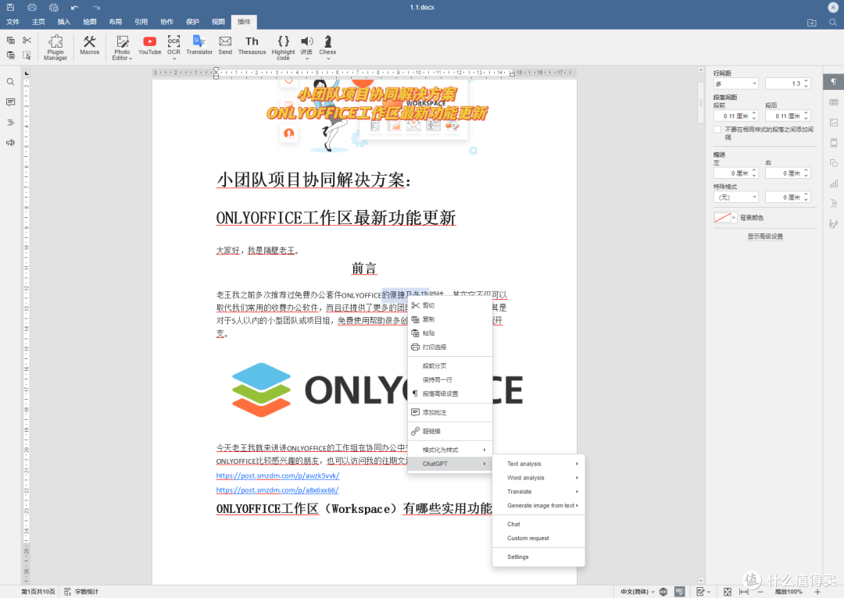Open the Translator plugin
This screenshot has width=844, height=598.
[x=199, y=45]
